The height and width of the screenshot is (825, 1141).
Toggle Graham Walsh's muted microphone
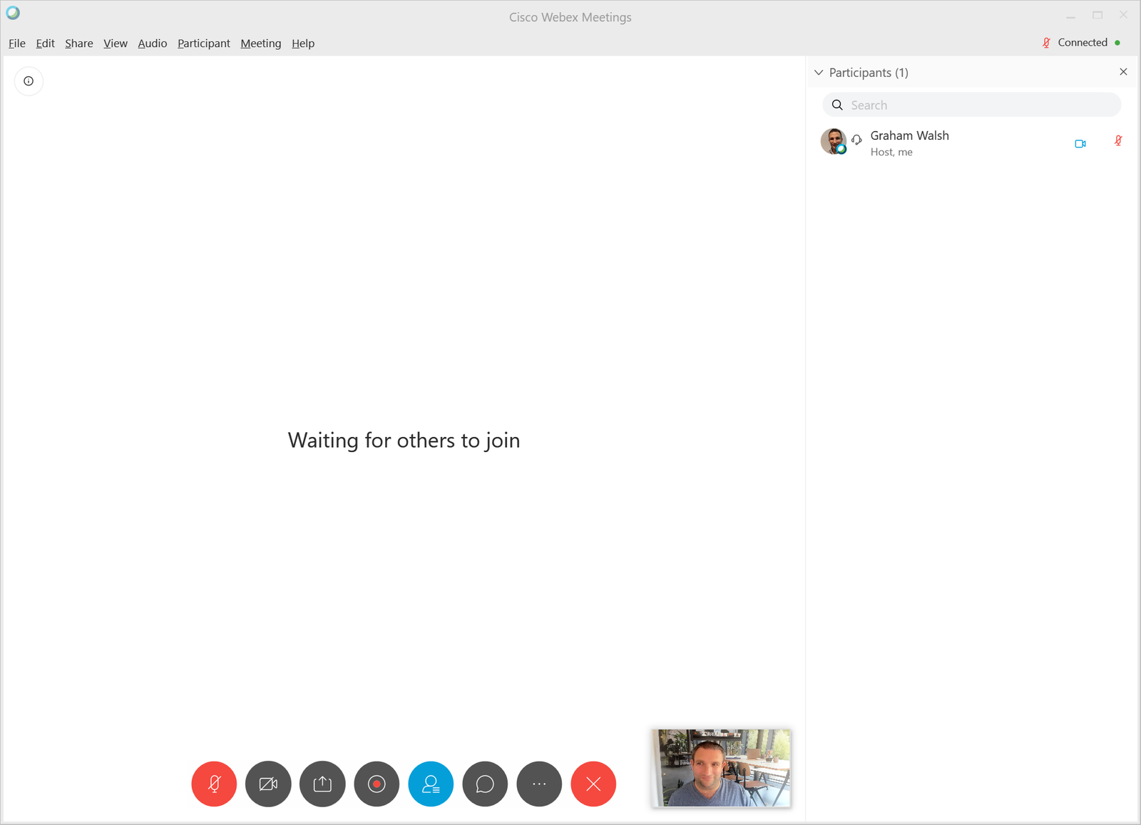(1117, 140)
